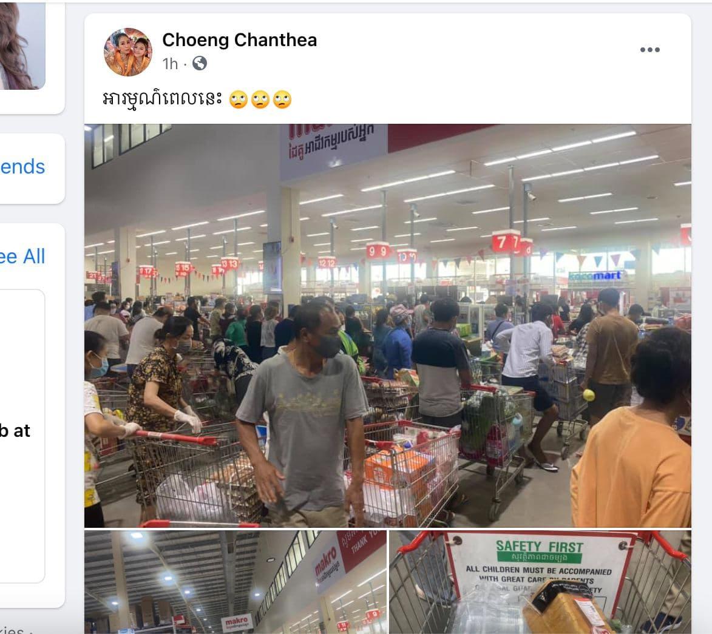The height and width of the screenshot is (634, 712).
Task: Click the long-haired woman sidebar profile picture
Action: coord(22,46)
